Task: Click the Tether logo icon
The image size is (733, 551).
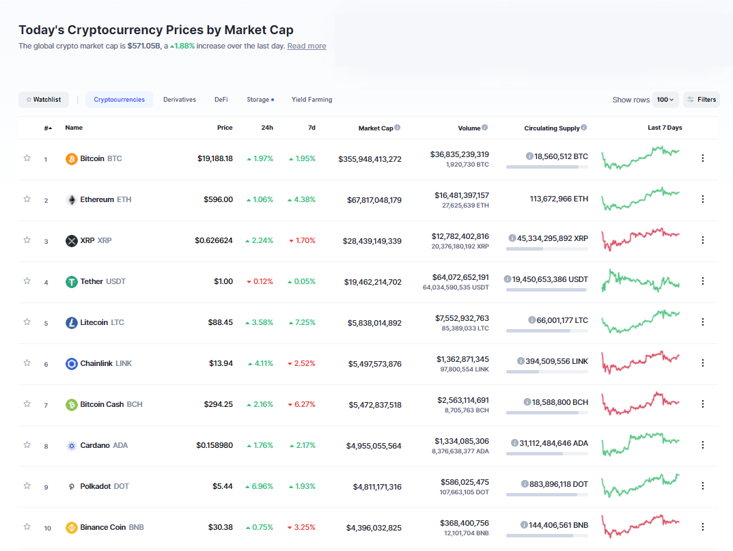Action: pos(72,282)
